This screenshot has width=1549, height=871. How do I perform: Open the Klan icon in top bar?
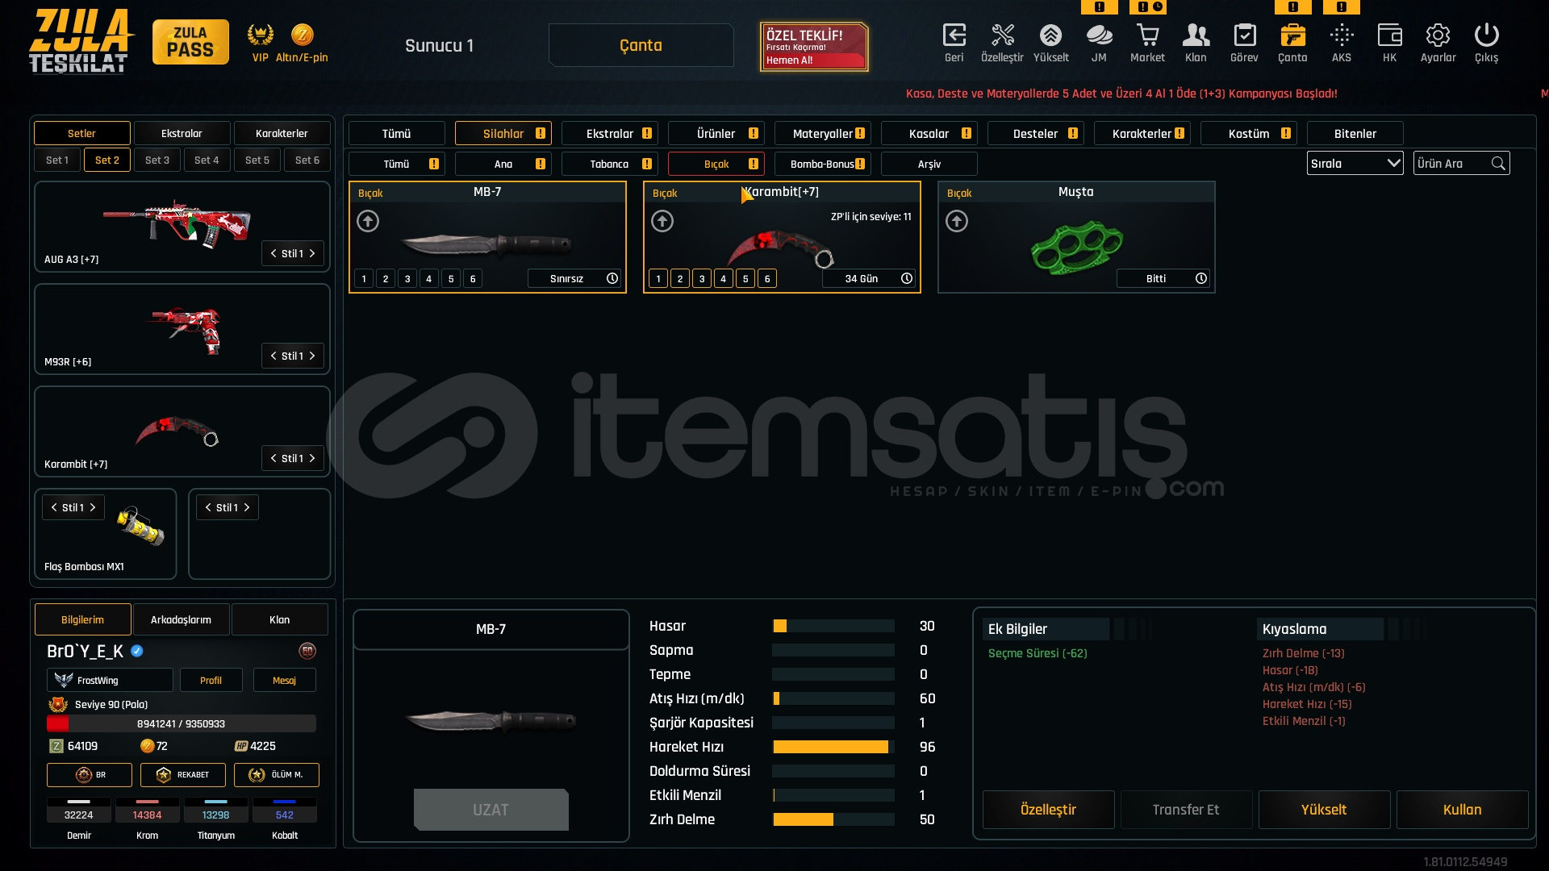pos(1196,35)
